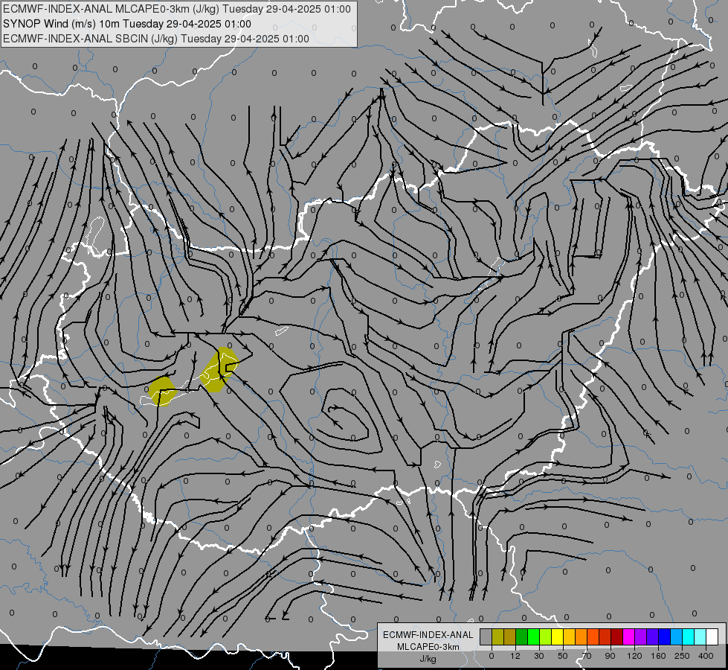Viewport: 728px width, 670px height.
Task: Select the '120' legend tick value
Action: (634, 656)
